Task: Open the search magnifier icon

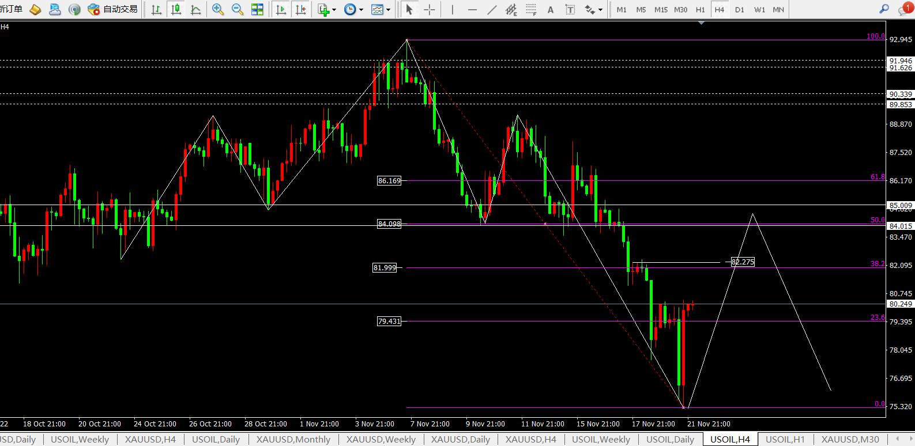Action: tap(884, 9)
